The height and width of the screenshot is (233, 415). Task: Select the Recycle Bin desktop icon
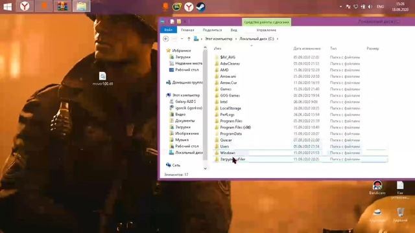click(x=400, y=215)
